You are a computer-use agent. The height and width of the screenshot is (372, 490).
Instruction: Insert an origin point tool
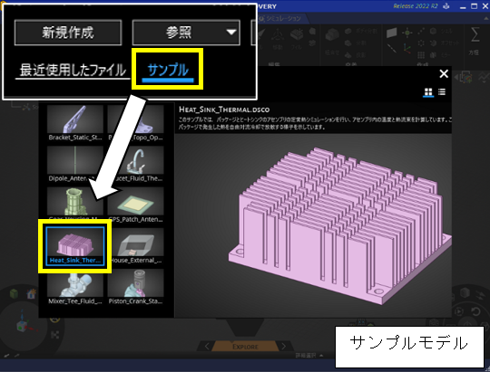[407, 33]
